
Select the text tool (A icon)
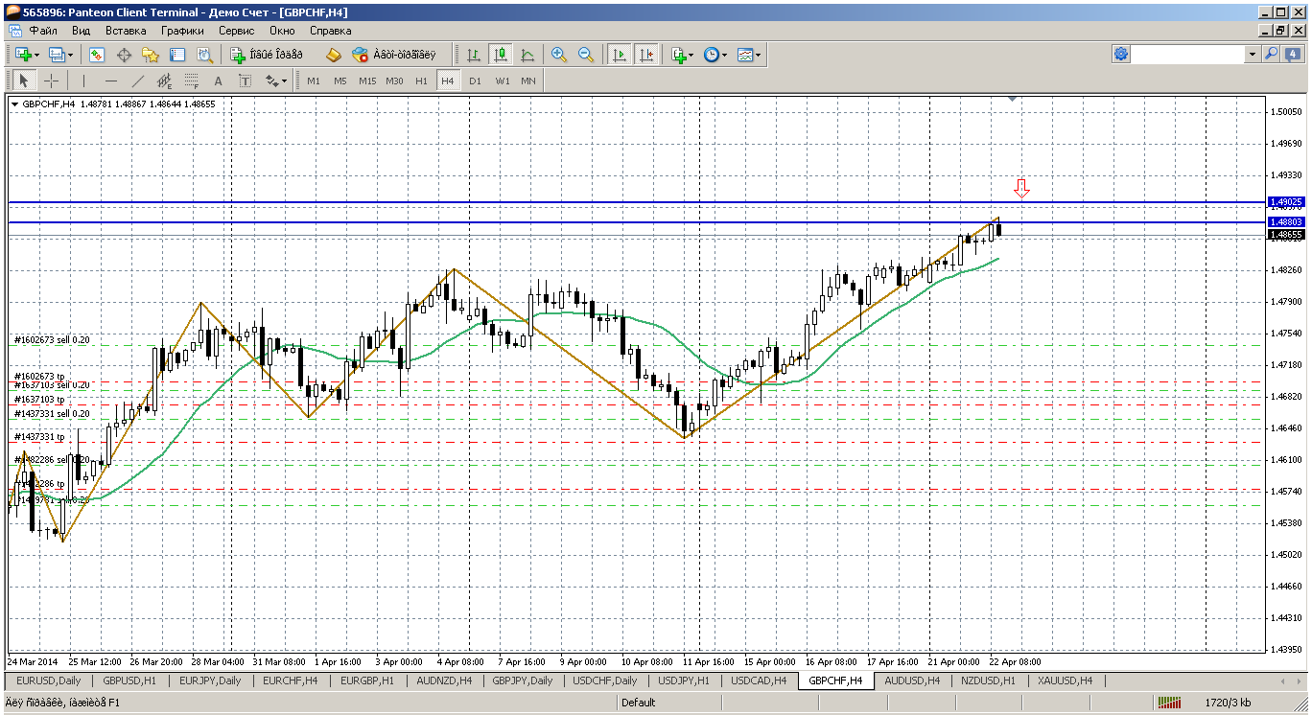tap(219, 81)
